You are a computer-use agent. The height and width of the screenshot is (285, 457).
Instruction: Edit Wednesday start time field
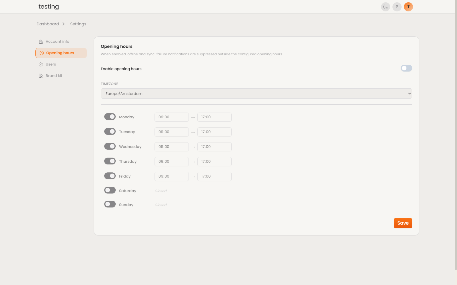pos(172,147)
